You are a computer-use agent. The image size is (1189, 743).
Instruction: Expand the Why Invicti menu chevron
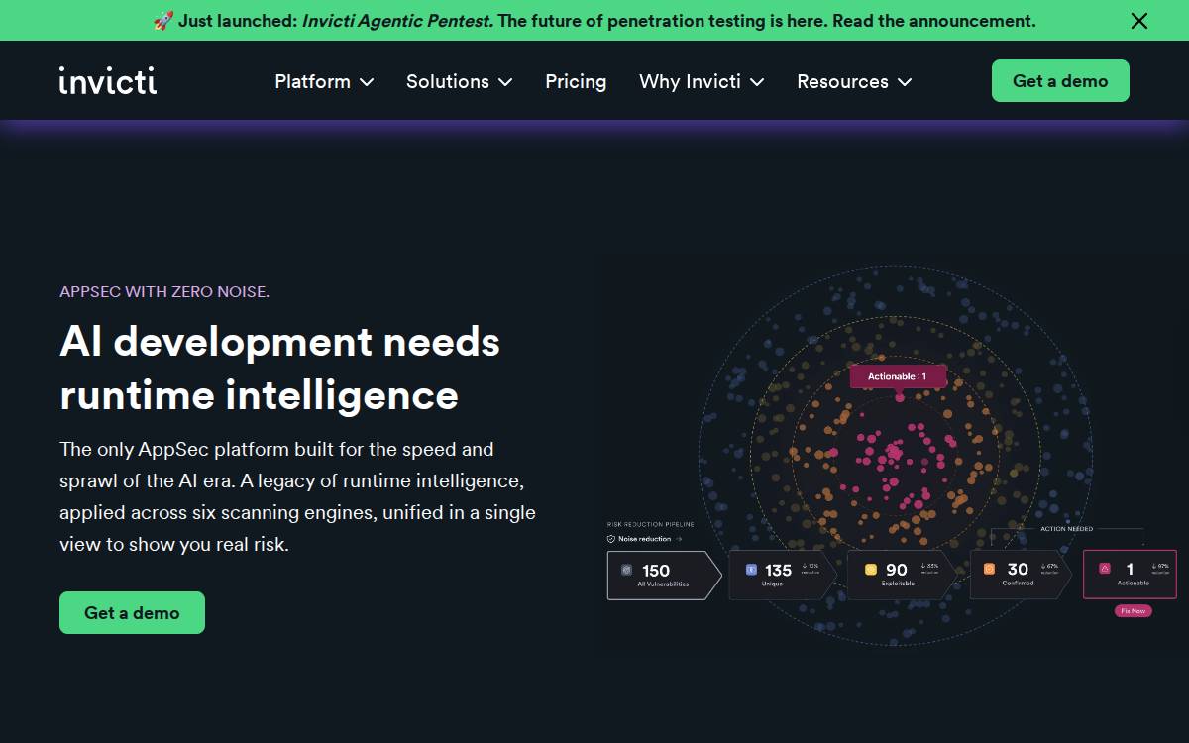pyautogui.click(x=757, y=82)
